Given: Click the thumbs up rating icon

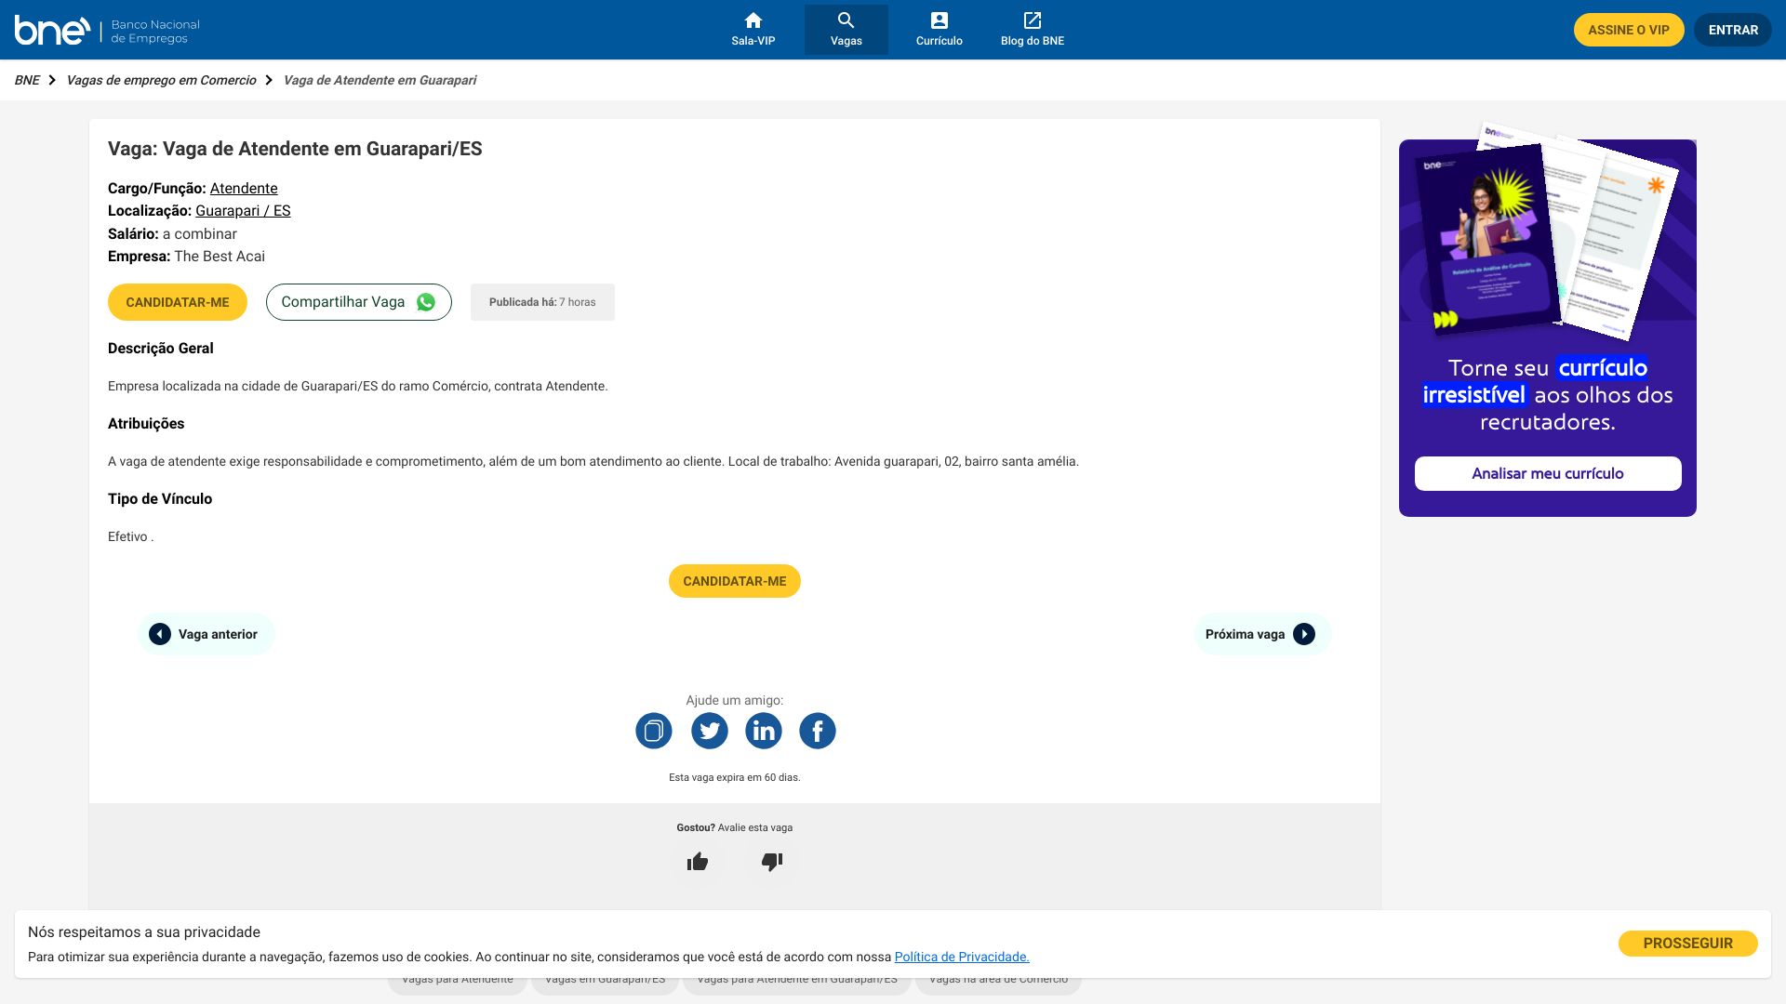Looking at the screenshot, I should tap(698, 862).
